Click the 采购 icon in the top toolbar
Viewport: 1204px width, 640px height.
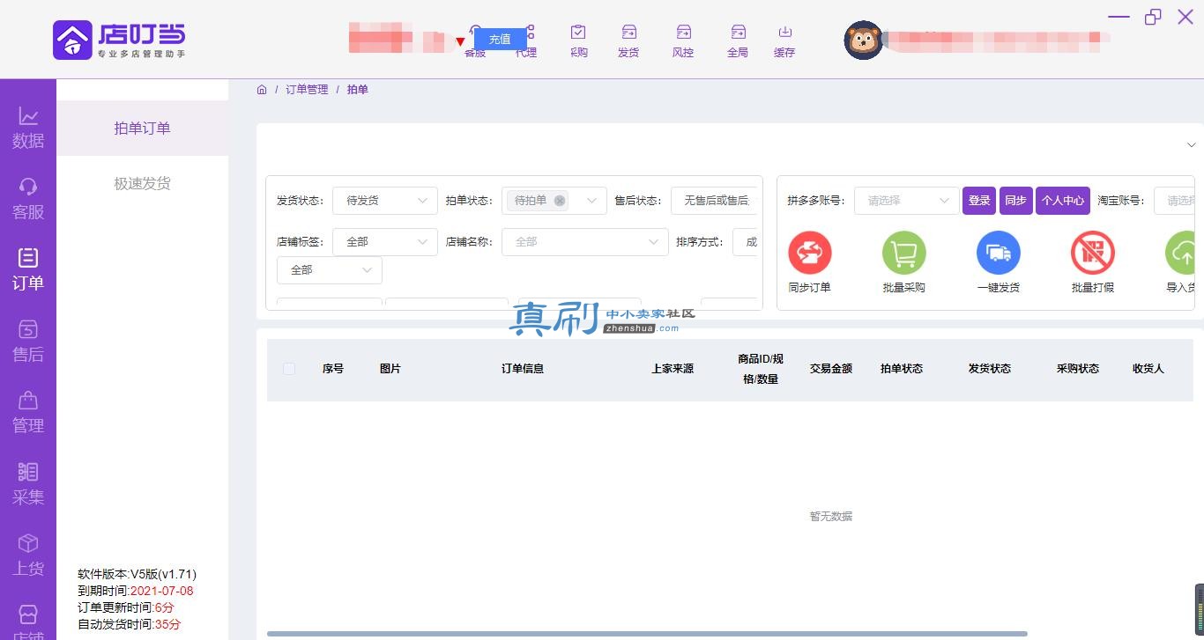(x=578, y=40)
